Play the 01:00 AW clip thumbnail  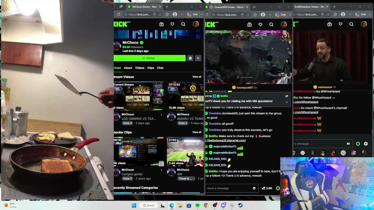(185, 152)
